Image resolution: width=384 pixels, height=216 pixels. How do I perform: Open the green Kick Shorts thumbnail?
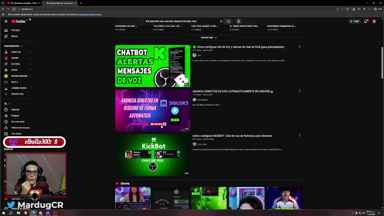click(x=209, y=198)
